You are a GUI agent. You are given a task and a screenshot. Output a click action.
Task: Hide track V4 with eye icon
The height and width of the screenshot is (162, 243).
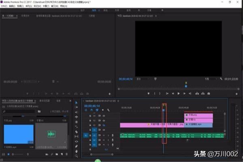point(104,116)
